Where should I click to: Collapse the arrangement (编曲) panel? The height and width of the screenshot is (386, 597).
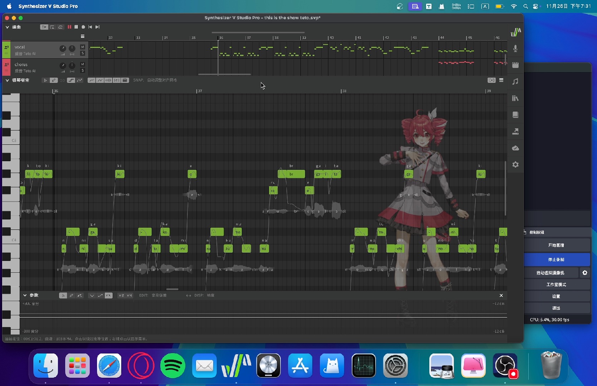[x=7, y=27]
